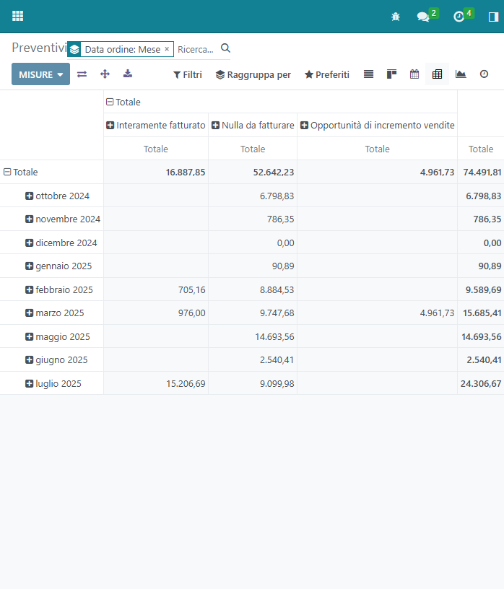Open the activities clock icon
504x589 pixels.
(459, 17)
